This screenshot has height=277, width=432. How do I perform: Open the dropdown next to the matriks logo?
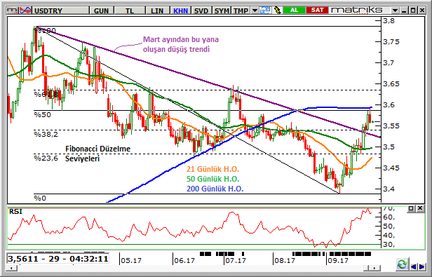[x=395, y=11]
